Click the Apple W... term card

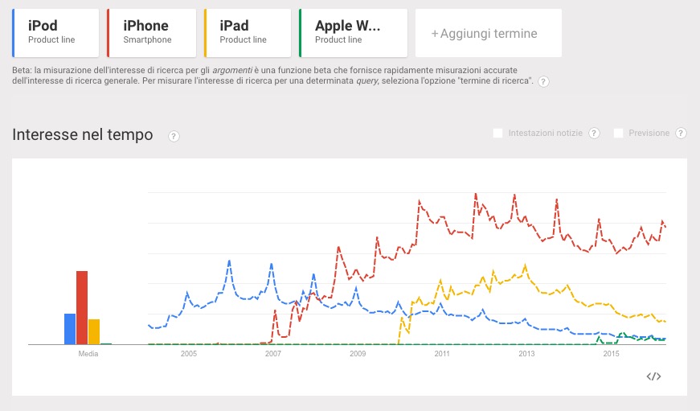(353, 33)
